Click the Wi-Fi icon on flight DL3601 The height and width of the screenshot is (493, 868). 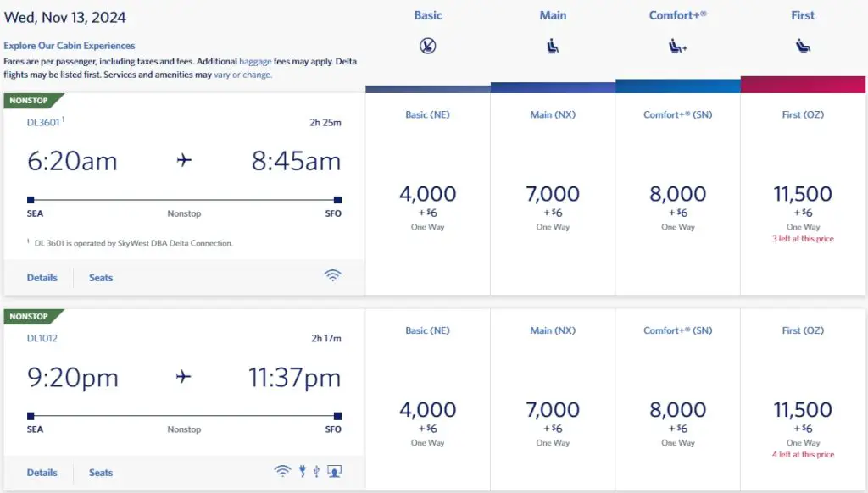[x=333, y=275]
